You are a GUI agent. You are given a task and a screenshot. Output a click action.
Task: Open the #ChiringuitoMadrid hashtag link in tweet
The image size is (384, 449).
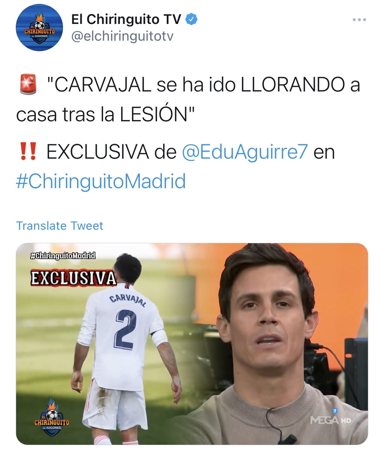(x=101, y=181)
